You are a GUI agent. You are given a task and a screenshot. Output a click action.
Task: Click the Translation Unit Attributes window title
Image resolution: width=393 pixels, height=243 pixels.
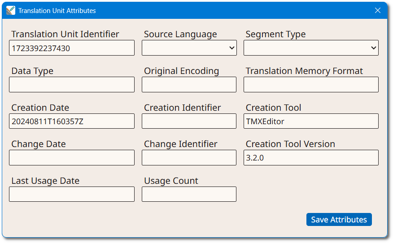(57, 10)
